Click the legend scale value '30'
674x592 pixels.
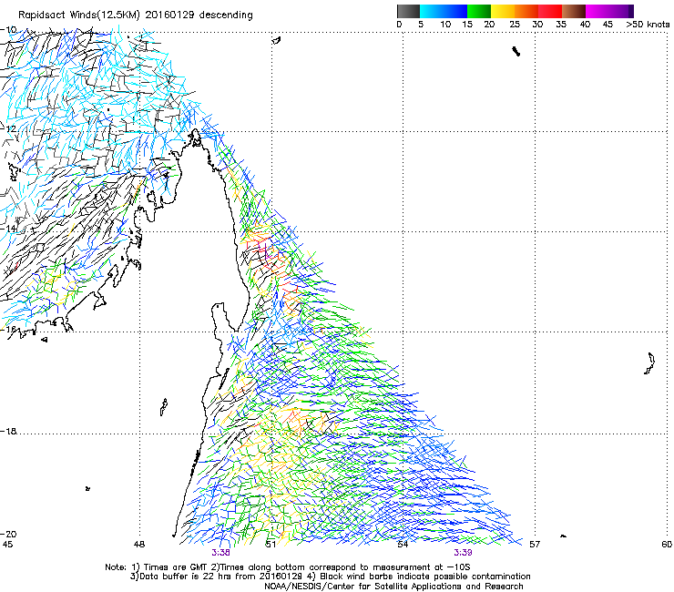537,25
